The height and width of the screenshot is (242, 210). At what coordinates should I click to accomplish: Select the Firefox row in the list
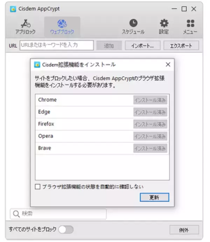84,124
